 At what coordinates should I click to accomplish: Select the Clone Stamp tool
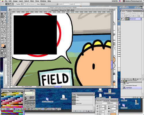pos(2,27)
